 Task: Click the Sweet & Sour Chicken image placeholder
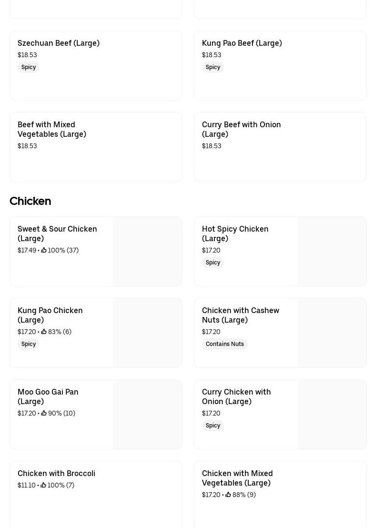[148, 252]
